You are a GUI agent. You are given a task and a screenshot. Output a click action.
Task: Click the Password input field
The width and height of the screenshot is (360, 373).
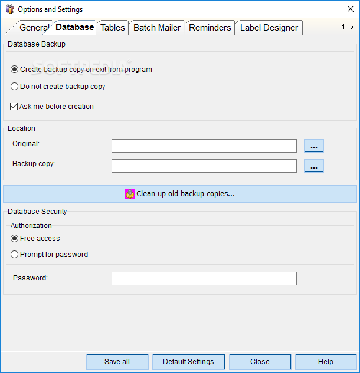coord(204,278)
